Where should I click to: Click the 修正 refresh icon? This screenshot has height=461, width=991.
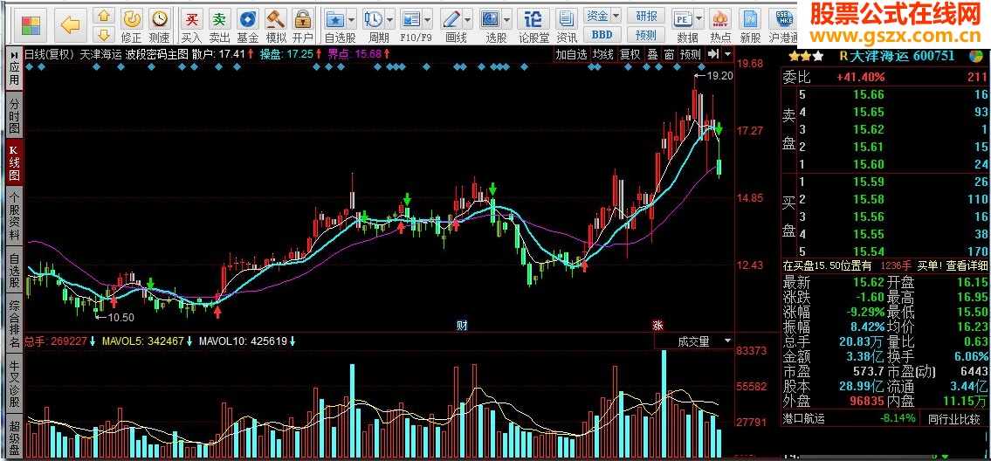tap(132, 17)
